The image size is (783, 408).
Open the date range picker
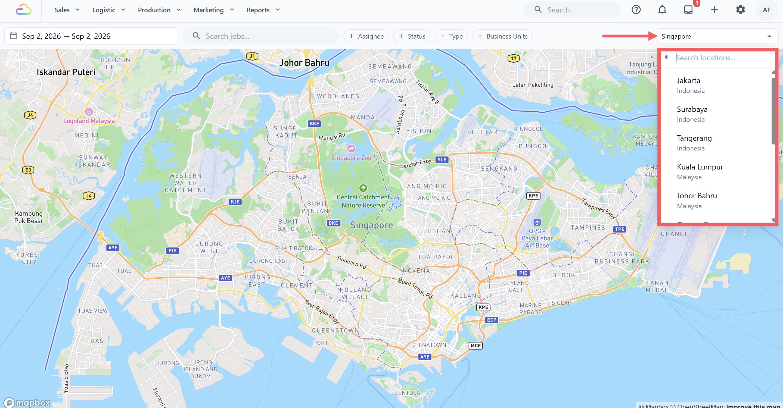[91, 36]
